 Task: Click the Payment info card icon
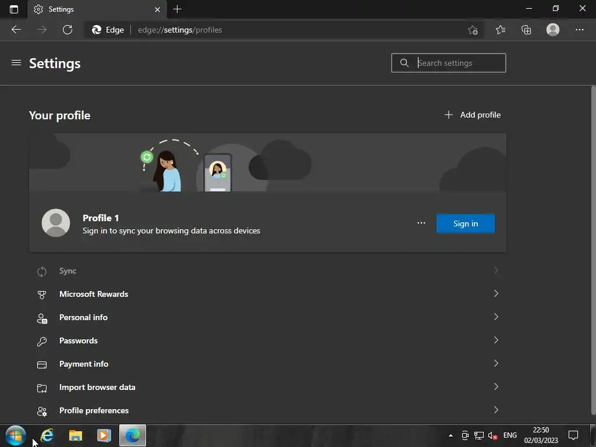tap(42, 365)
